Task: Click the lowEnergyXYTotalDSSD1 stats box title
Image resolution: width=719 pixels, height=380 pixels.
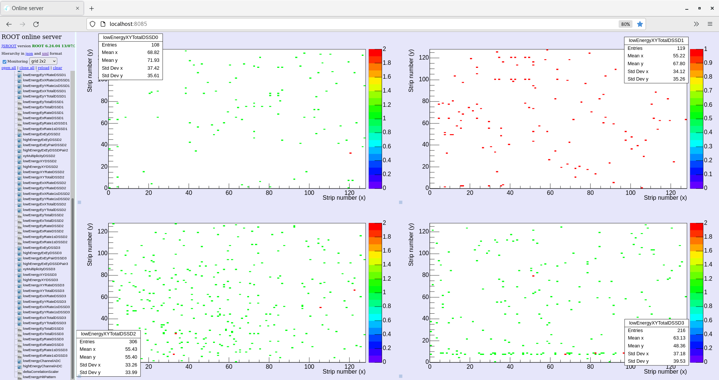Action: tap(656, 40)
